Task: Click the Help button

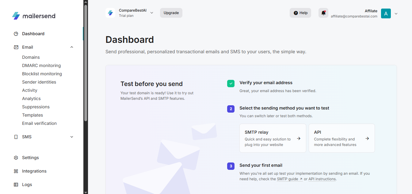Action: click(x=300, y=13)
